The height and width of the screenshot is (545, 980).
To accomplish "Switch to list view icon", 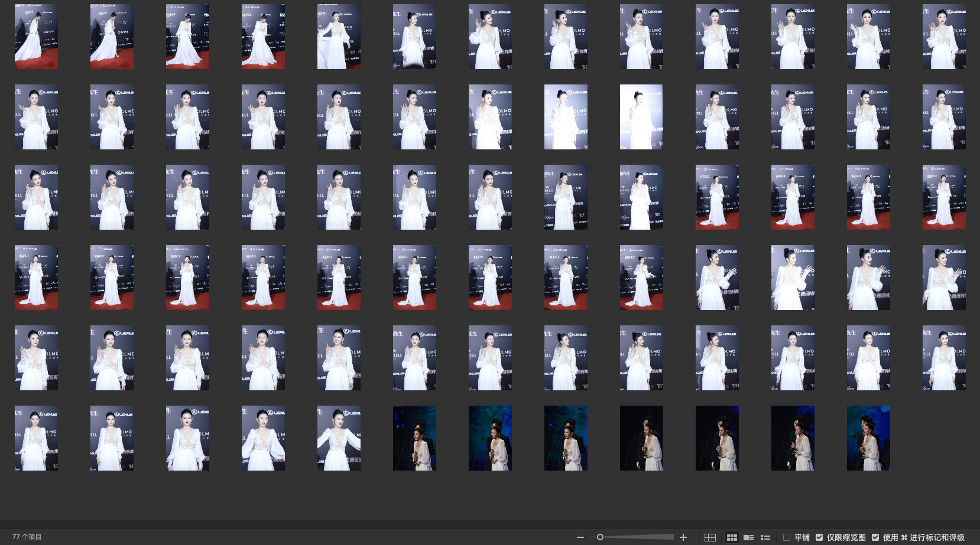I will coord(765,537).
